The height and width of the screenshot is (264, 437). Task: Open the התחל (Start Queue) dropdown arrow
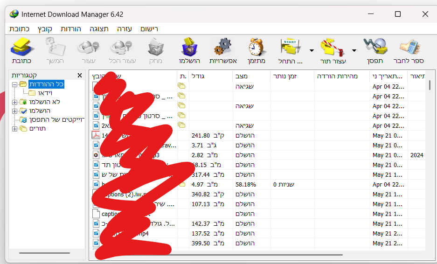point(312,50)
